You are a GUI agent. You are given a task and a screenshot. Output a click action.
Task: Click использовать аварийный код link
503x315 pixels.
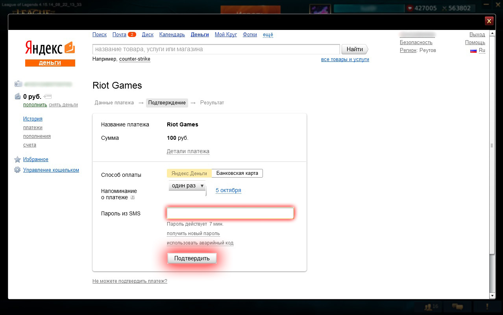click(200, 243)
